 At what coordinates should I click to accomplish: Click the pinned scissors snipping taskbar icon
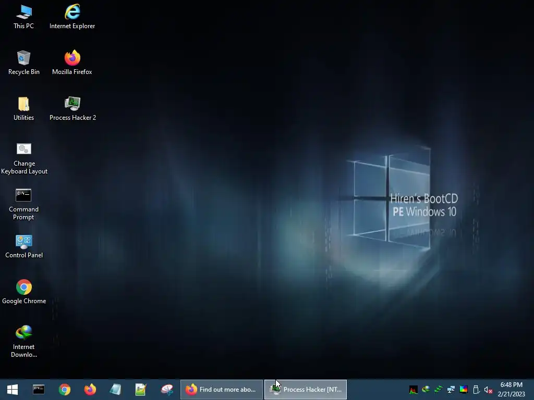coord(167,390)
